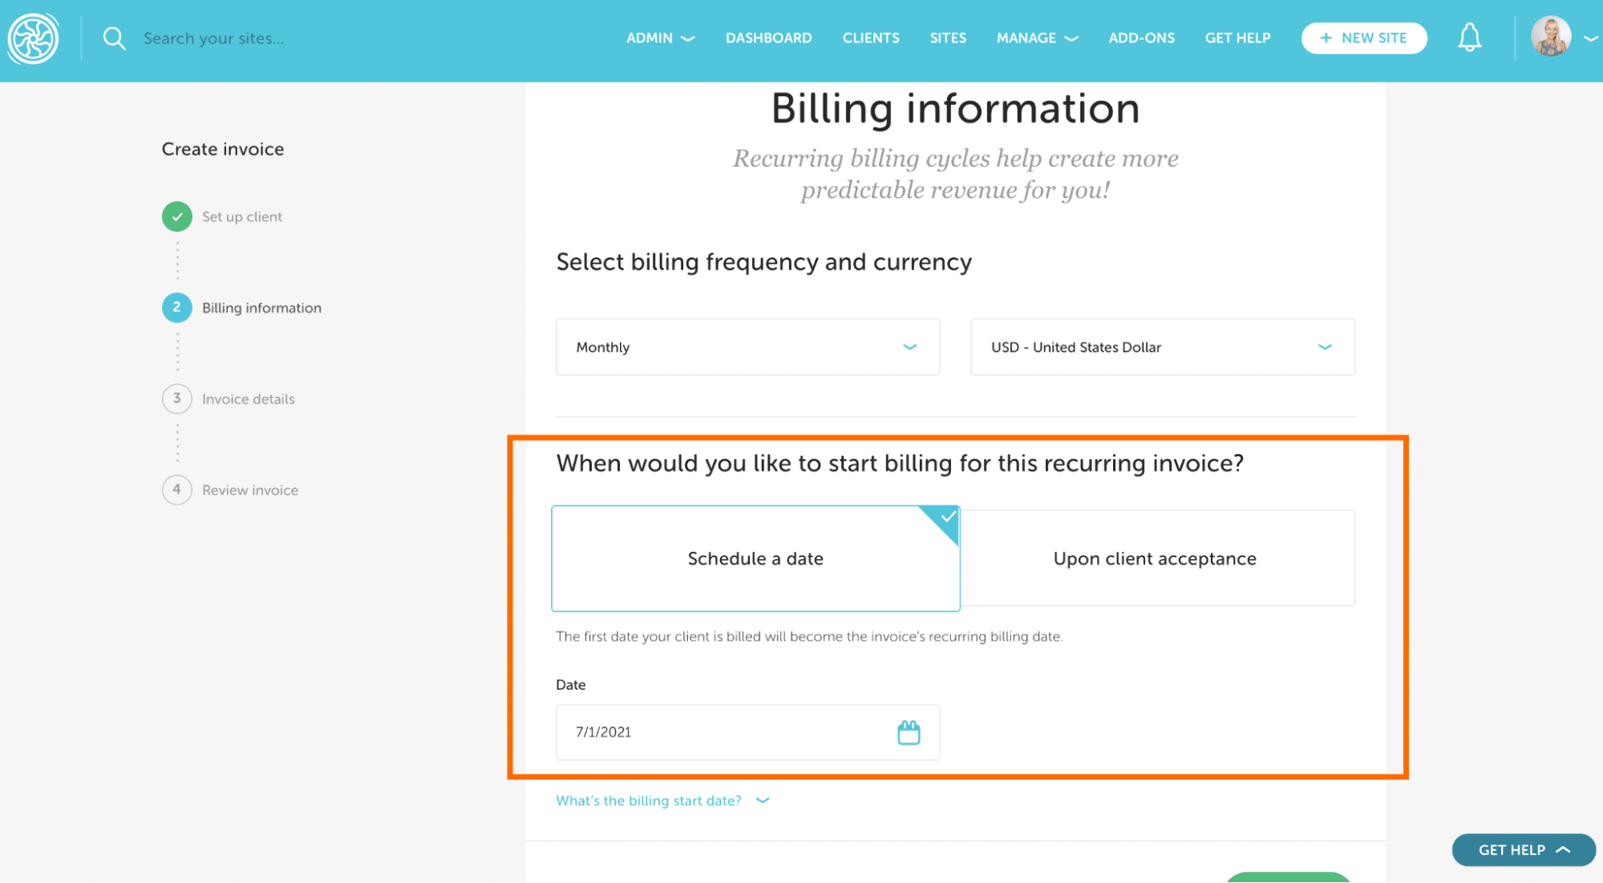Open the notifications bell

tap(1469, 38)
